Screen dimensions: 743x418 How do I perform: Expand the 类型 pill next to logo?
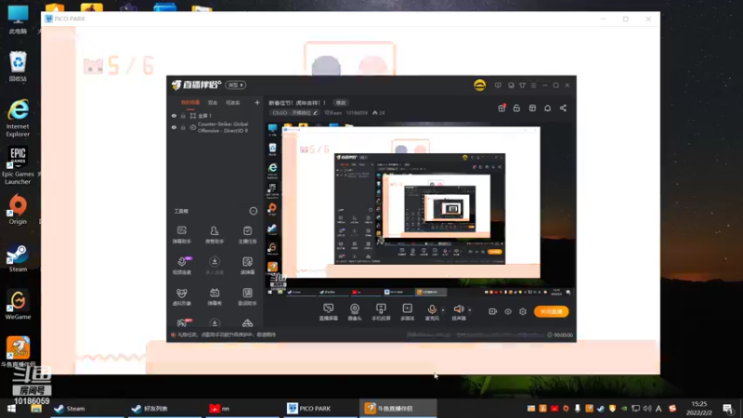pyautogui.click(x=236, y=85)
